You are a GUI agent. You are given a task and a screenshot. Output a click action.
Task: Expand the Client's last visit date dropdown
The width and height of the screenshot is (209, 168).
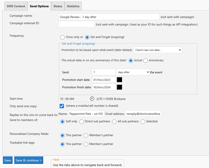point(157,50)
